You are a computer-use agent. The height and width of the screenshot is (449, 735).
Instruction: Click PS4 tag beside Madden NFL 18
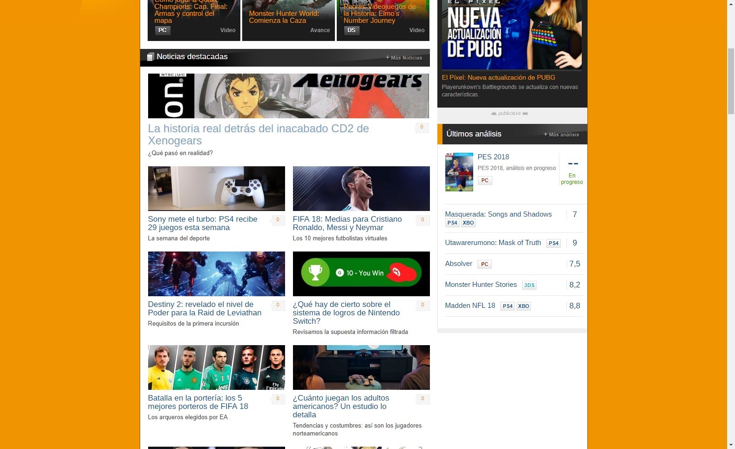(x=507, y=306)
